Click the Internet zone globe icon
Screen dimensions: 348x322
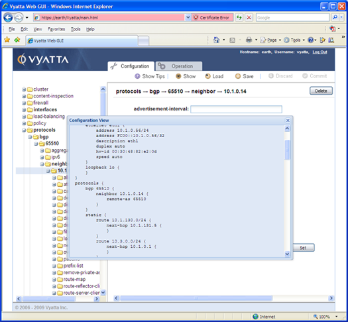click(256, 317)
